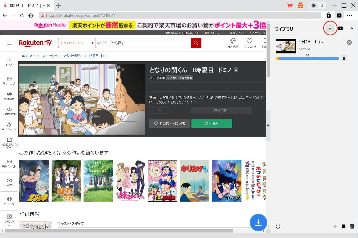Click the Rakuten Mobile banner ad
358x238 pixels.
[x=133, y=25]
